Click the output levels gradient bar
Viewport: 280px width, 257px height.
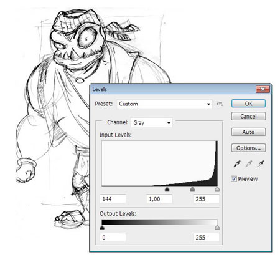pos(159,222)
